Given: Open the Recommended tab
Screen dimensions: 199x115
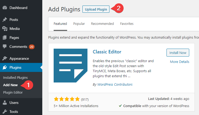Looking at the screenshot, I should click(x=103, y=24).
